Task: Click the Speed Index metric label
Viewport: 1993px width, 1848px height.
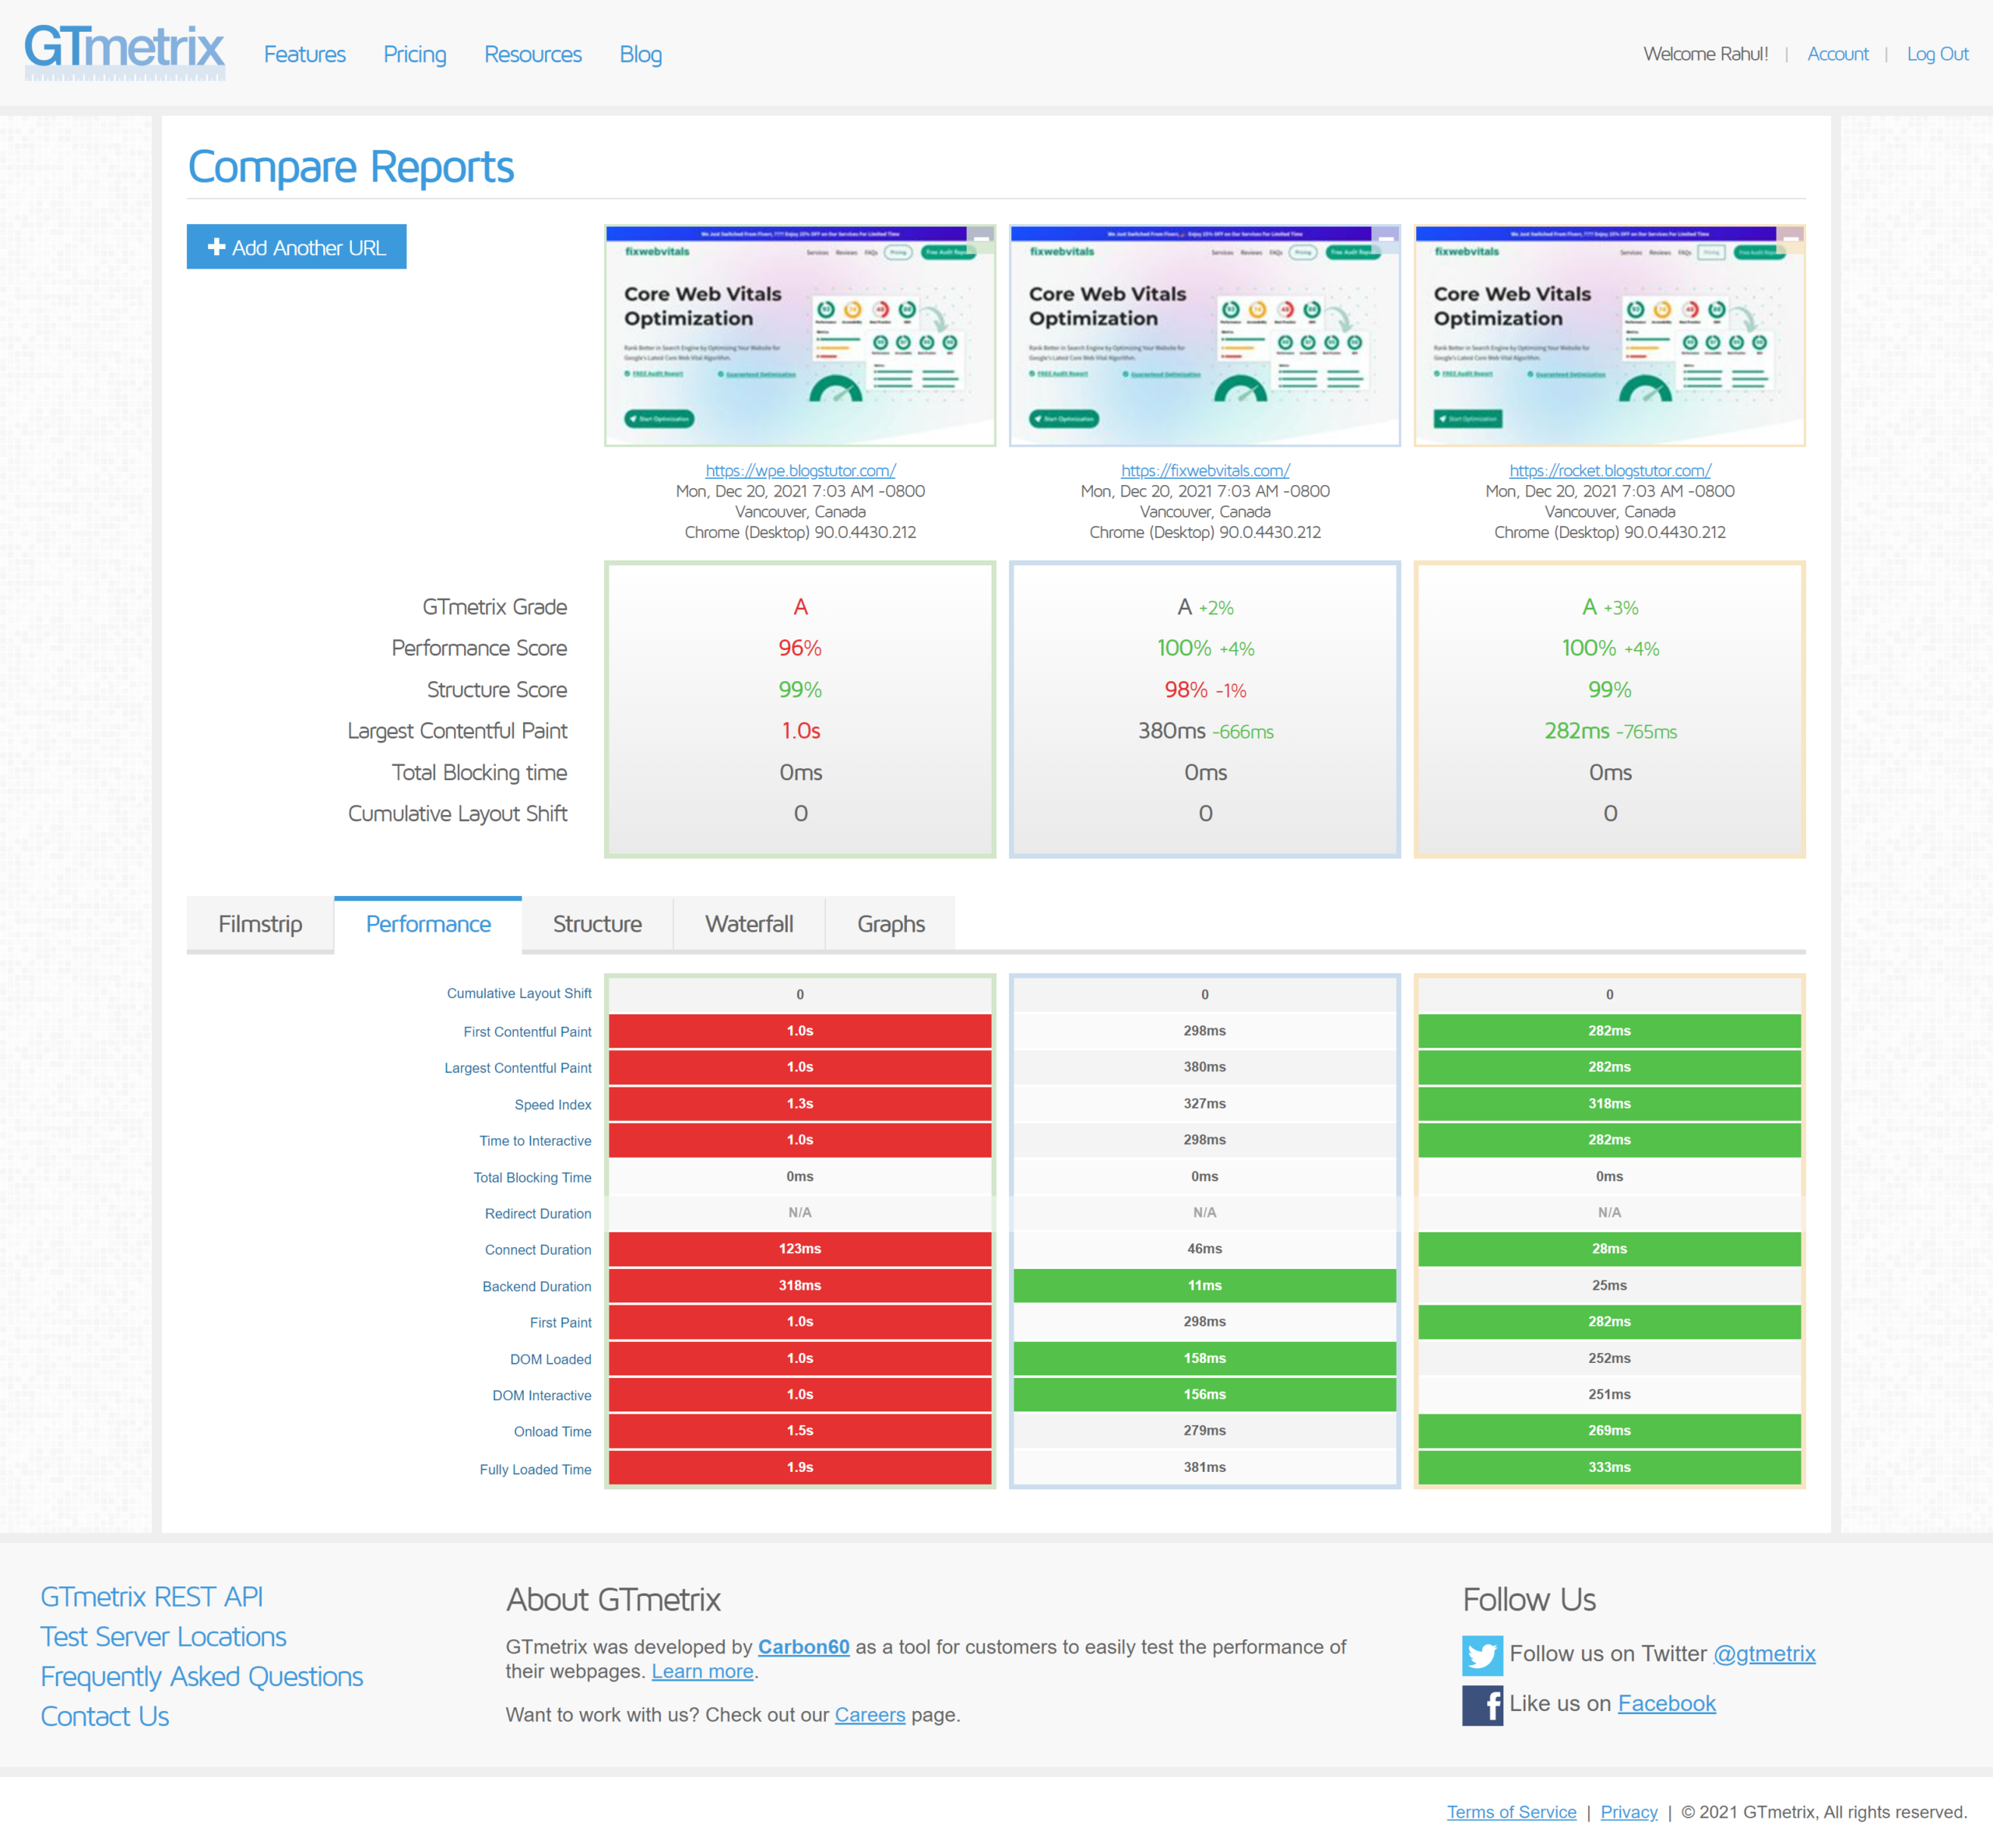Action: (553, 1105)
